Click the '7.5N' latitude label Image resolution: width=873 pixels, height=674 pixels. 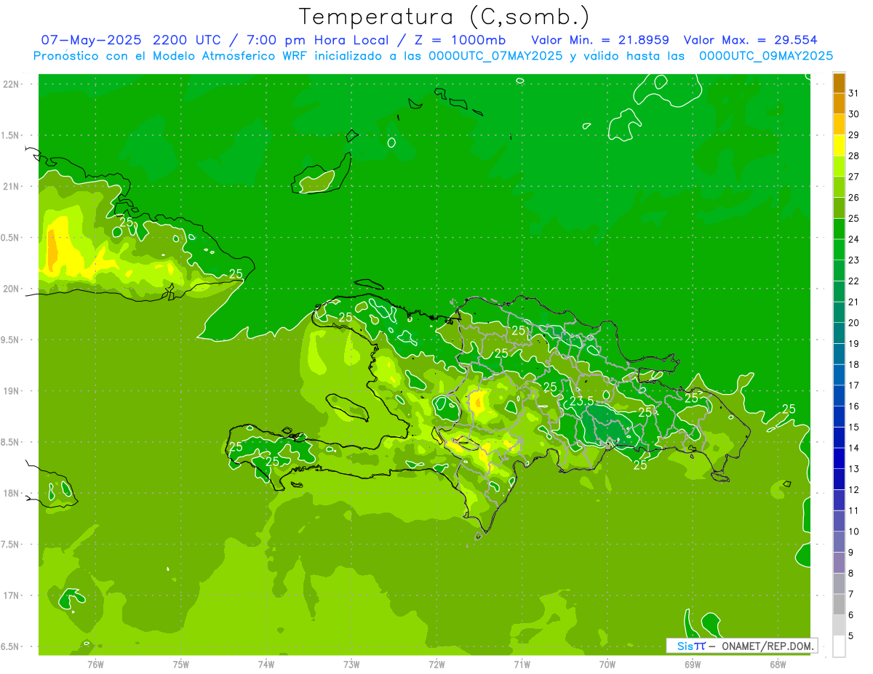click(9, 545)
